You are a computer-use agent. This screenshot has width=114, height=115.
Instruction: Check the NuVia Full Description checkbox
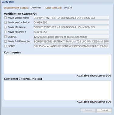[x=5, y=41]
